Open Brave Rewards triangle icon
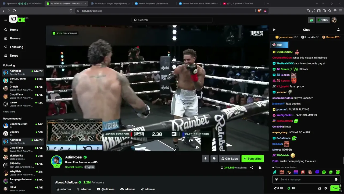 tap(265, 11)
